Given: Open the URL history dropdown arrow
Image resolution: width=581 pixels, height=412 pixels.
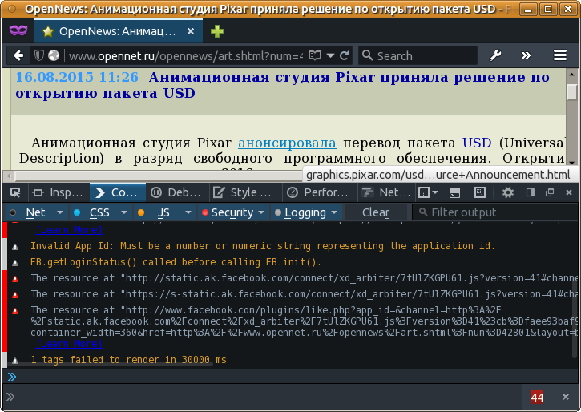Looking at the screenshot, I should (x=330, y=55).
